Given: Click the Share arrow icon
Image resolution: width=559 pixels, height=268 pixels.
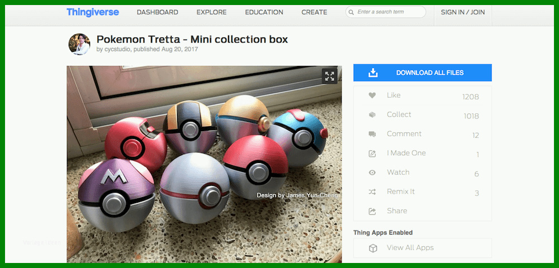Looking at the screenshot, I should (372, 212).
